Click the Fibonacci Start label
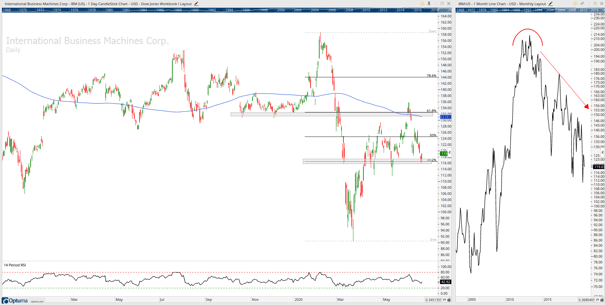 432,31
